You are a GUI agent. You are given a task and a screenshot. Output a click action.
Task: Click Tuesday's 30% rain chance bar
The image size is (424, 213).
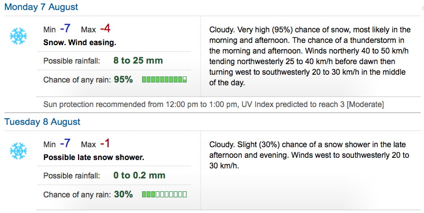164,195
